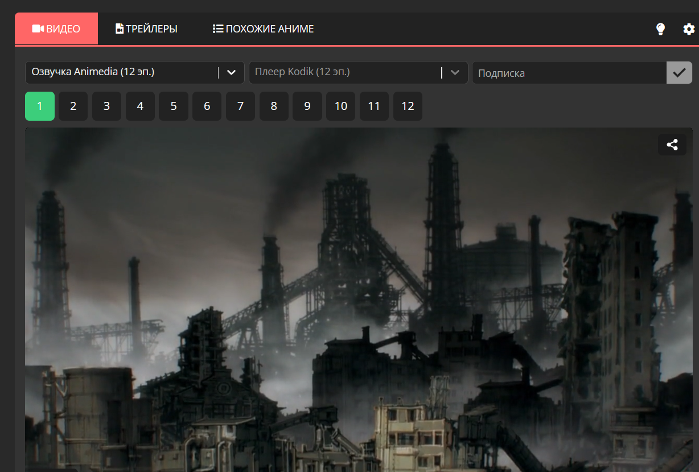Select episode 6

[x=207, y=106]
